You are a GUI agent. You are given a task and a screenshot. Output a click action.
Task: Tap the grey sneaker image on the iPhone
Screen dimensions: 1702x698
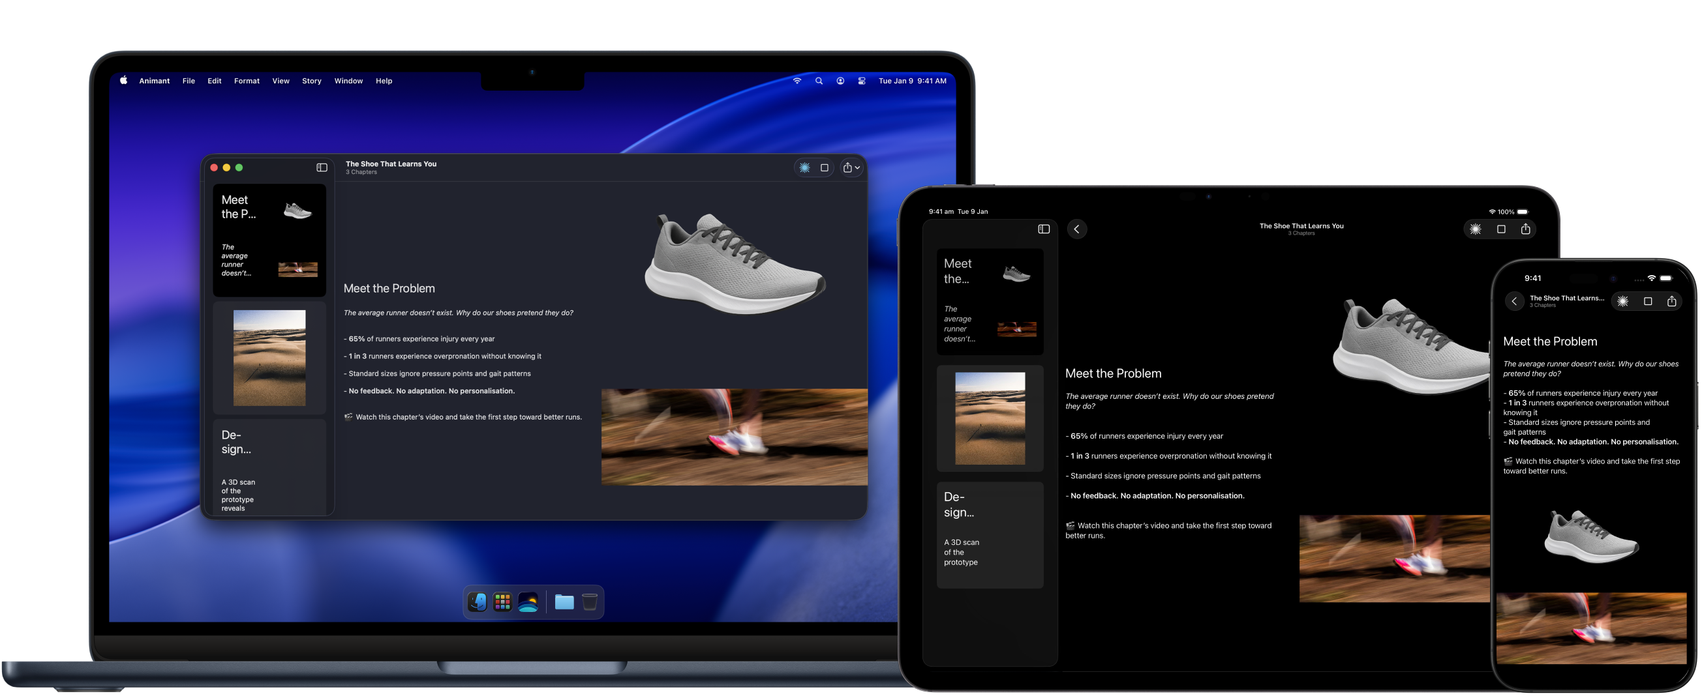pos(1590,536)
